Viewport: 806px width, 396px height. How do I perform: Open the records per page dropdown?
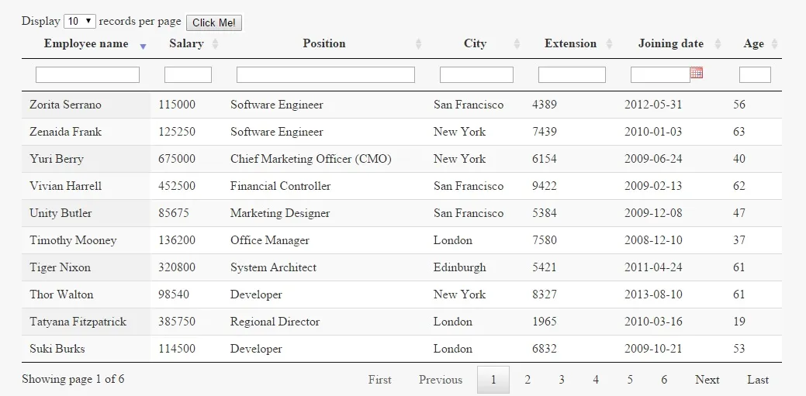coord(80,22)
